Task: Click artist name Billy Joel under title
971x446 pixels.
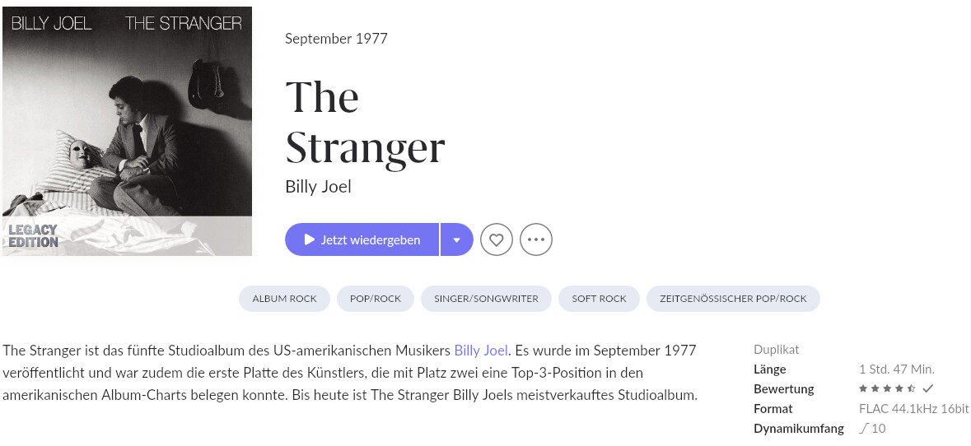Action: [318, 186]
